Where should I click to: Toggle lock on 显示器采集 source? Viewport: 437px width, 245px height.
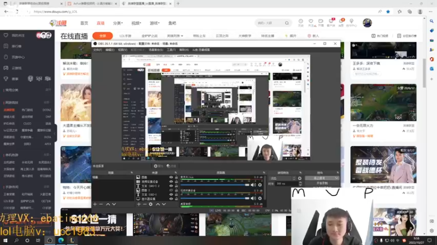click(176, 199)
